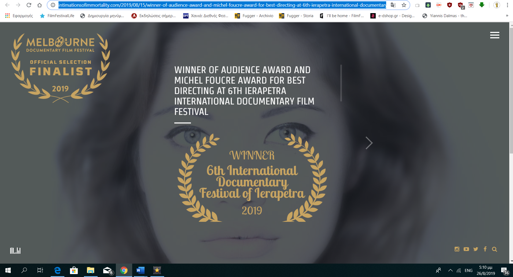Click the translate page icon in the address bar

pos(393,5)
